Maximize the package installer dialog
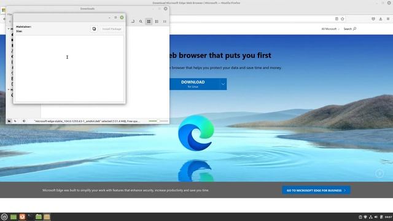The height and width of the screenshot is (221, 393). [x=115, y=18]
